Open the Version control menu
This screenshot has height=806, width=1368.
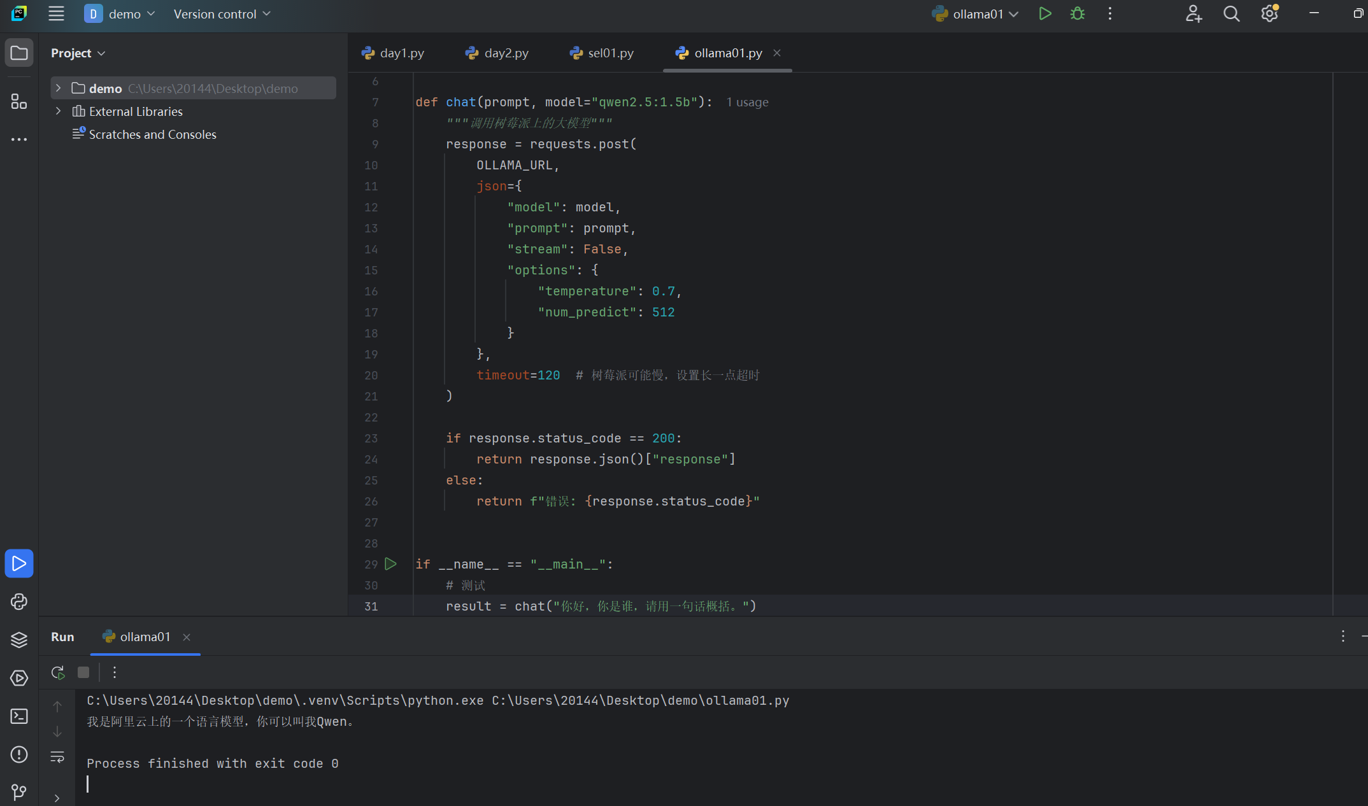(222, 14)
